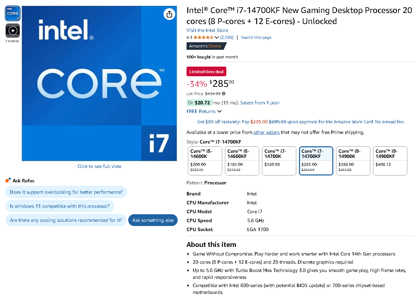Click the star rating icons

[x=204, y=37]
